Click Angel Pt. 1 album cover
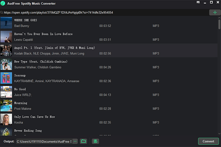221x147 pixels. [6, 50]
